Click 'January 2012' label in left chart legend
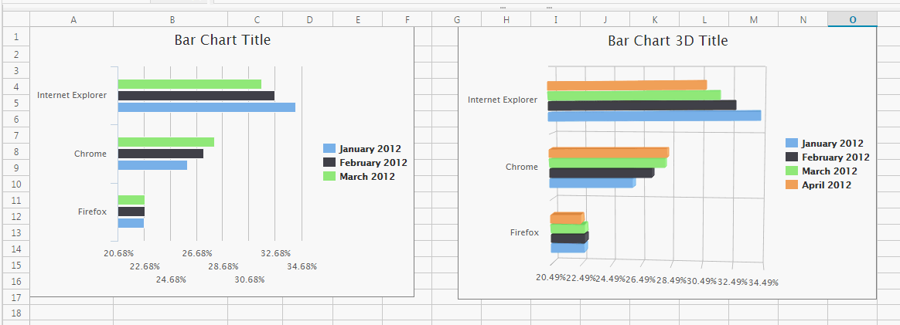The image size is (900, 325). [370, 149]
